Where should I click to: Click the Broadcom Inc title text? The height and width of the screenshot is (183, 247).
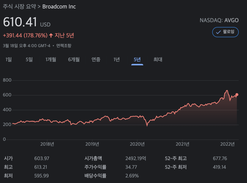point(59,7)
